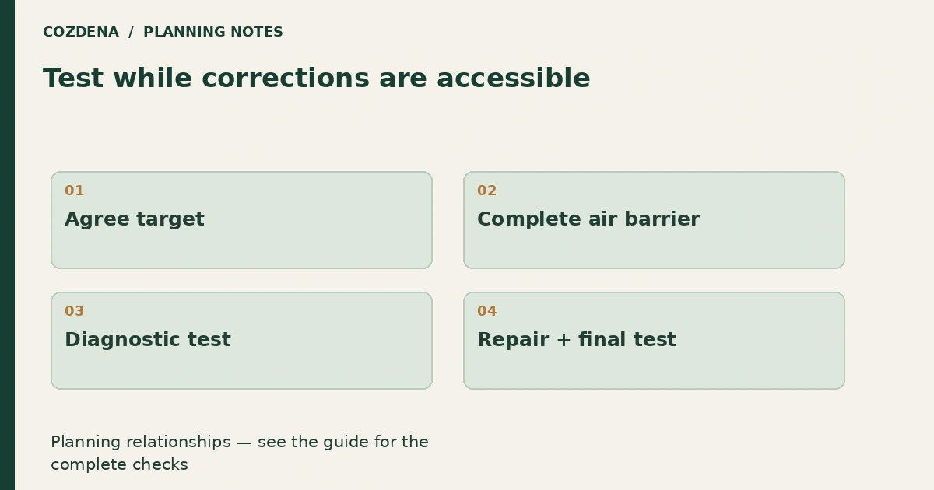Click the dark green left sidebar strip
Image resolution: width=934 pixels, height=490 pixels.
(7, 245)
